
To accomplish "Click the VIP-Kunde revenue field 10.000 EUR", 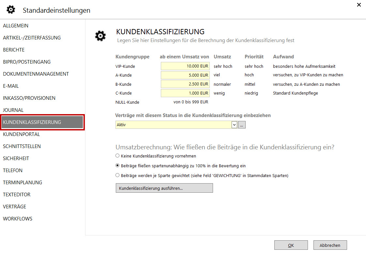I will point(185,66).
